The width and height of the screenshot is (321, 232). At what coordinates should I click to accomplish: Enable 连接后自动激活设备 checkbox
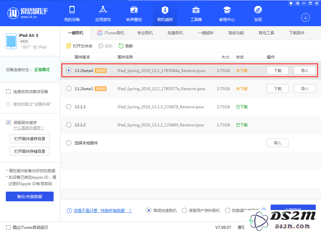[8, 91]
